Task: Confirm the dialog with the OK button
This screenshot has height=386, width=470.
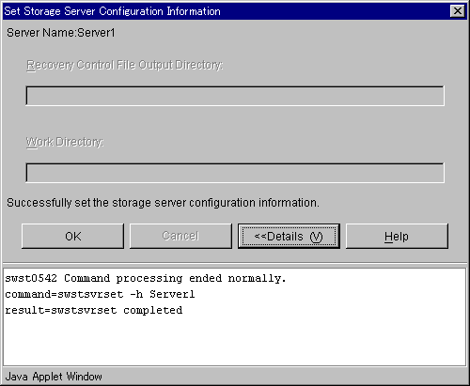Action: click(x=72, y=236)
